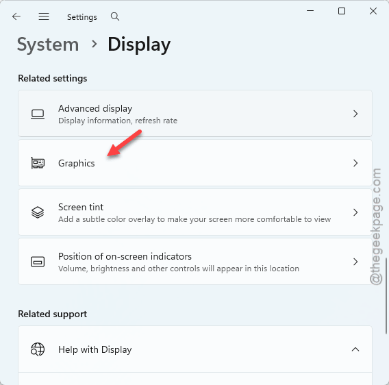389x385 pixels.
Task: Click the back arrow icon
Action: pos(16,16)
